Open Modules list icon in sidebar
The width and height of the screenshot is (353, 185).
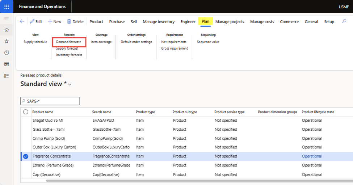7,76
